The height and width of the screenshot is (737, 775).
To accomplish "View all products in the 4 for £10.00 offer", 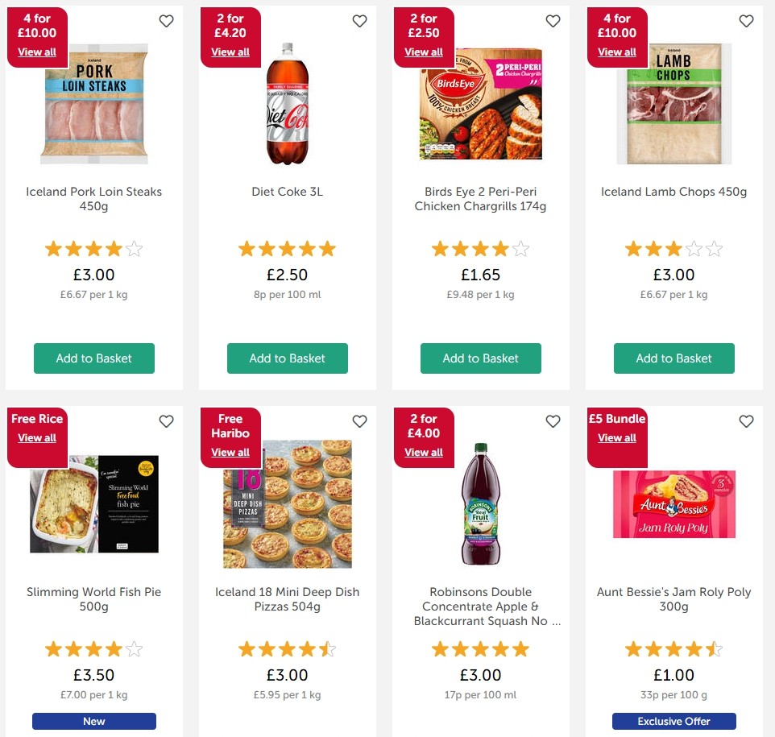I will pyautogui.click(x=37, y=52).
